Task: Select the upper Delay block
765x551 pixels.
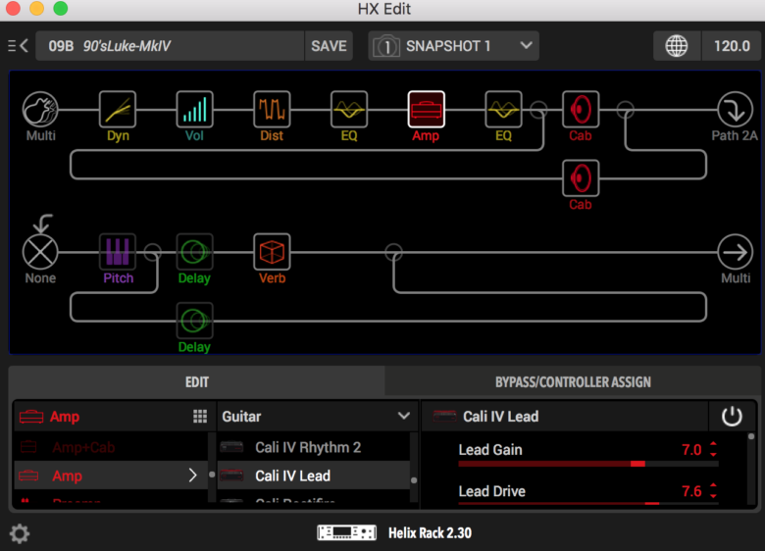Action: (194, 252)
